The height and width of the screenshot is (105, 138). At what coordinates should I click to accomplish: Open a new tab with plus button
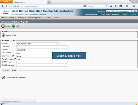point(49,2)
